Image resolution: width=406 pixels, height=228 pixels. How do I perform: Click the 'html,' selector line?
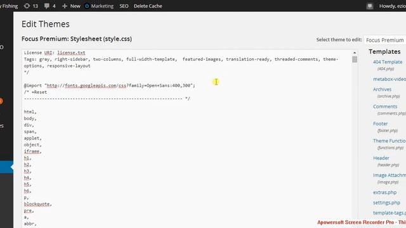click(x=30, y=112)
